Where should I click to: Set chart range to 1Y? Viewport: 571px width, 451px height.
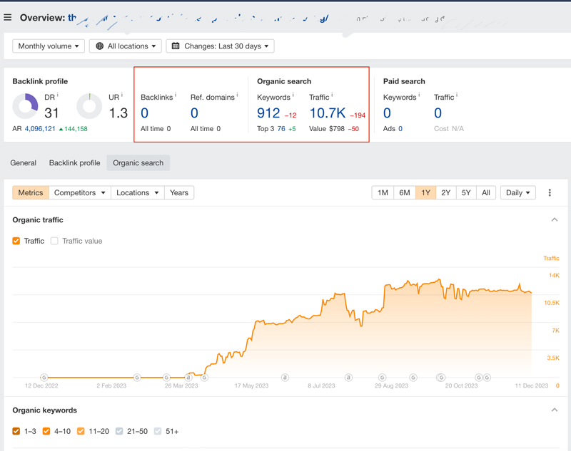click(425, 192)
